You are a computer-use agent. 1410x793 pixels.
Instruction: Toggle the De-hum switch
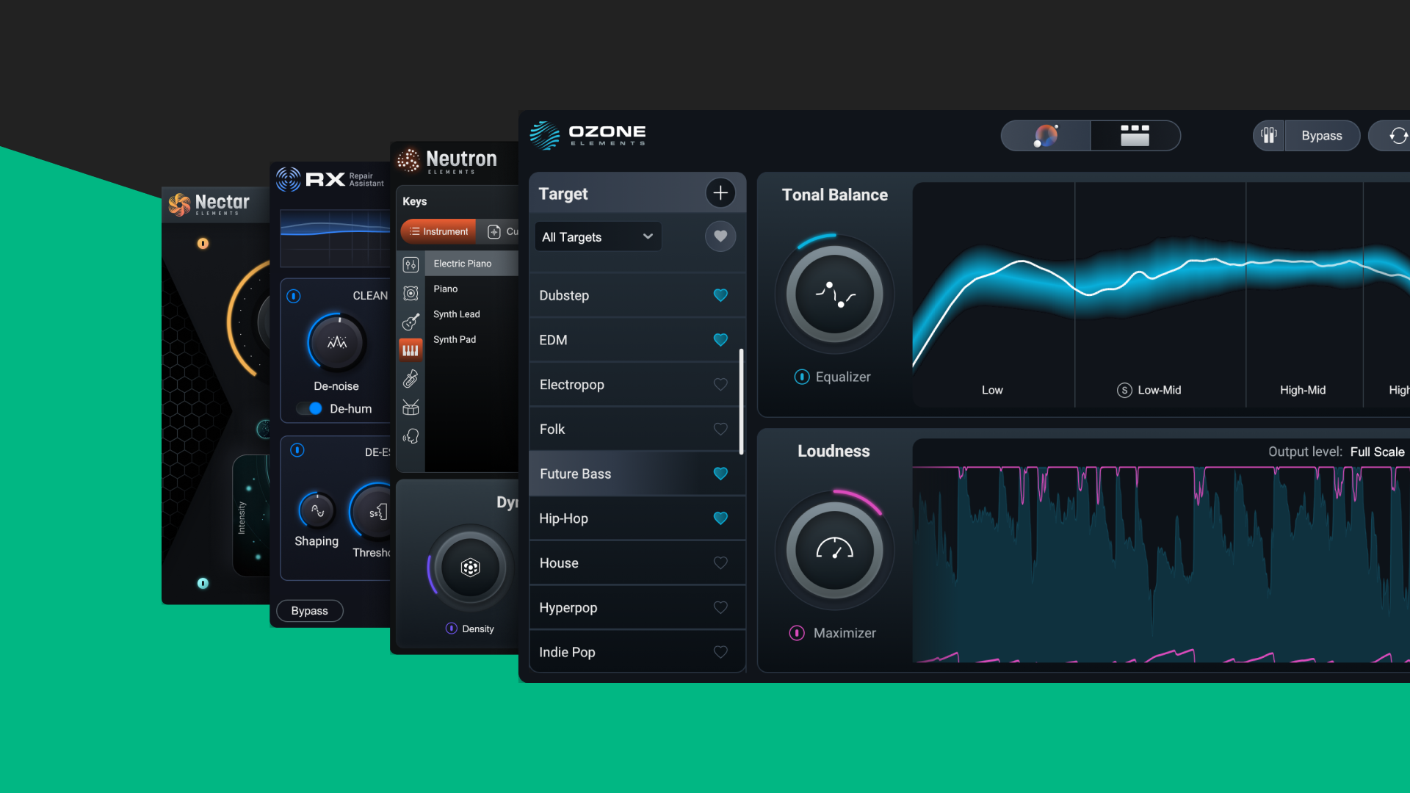309,408
